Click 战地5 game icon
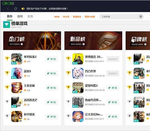 17,73
